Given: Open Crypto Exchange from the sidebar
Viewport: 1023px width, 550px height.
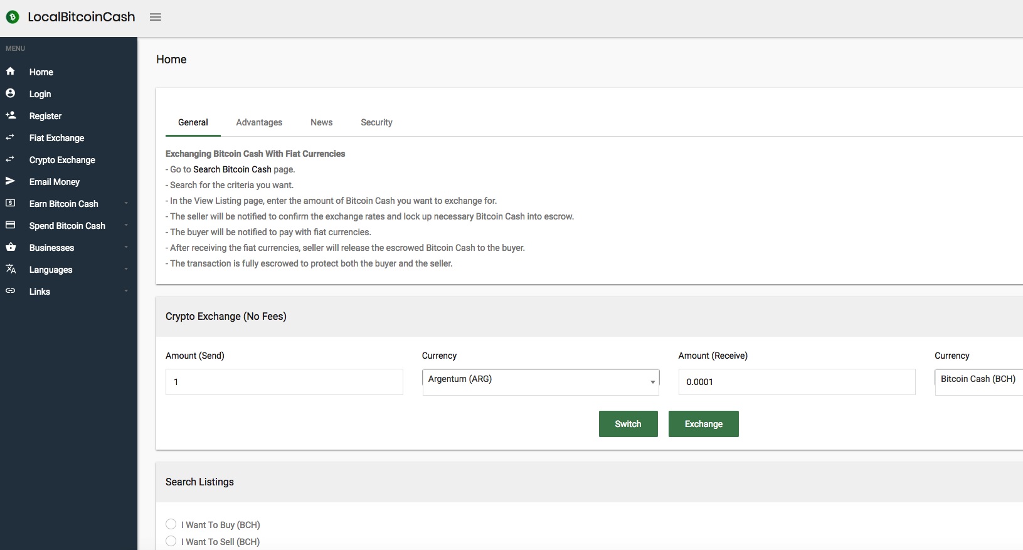Looking at the screenshot, I should [62, 160].
